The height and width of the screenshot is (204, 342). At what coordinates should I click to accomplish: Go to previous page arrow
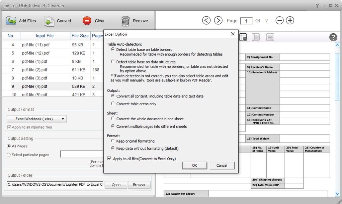206,20
